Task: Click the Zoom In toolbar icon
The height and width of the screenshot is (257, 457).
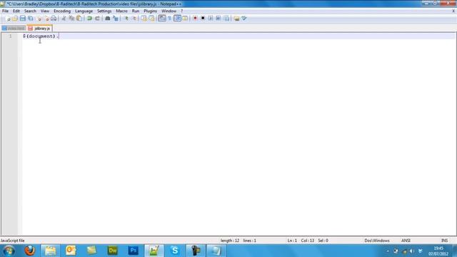Action: click(x=126, y=19)
